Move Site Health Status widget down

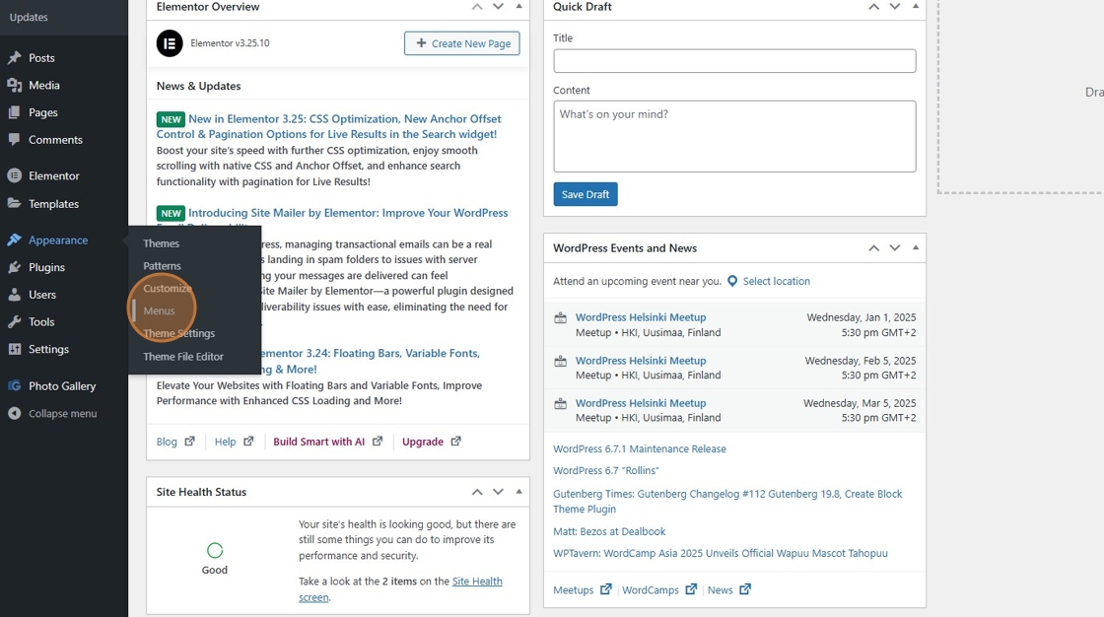pyautogui.click(x=499, y=492)
